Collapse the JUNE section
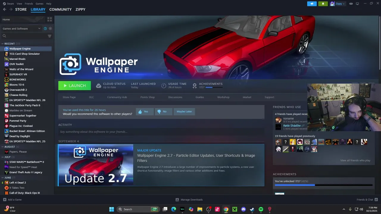The image size is (381, 214). pyautogui.click(x=3, y=177)
